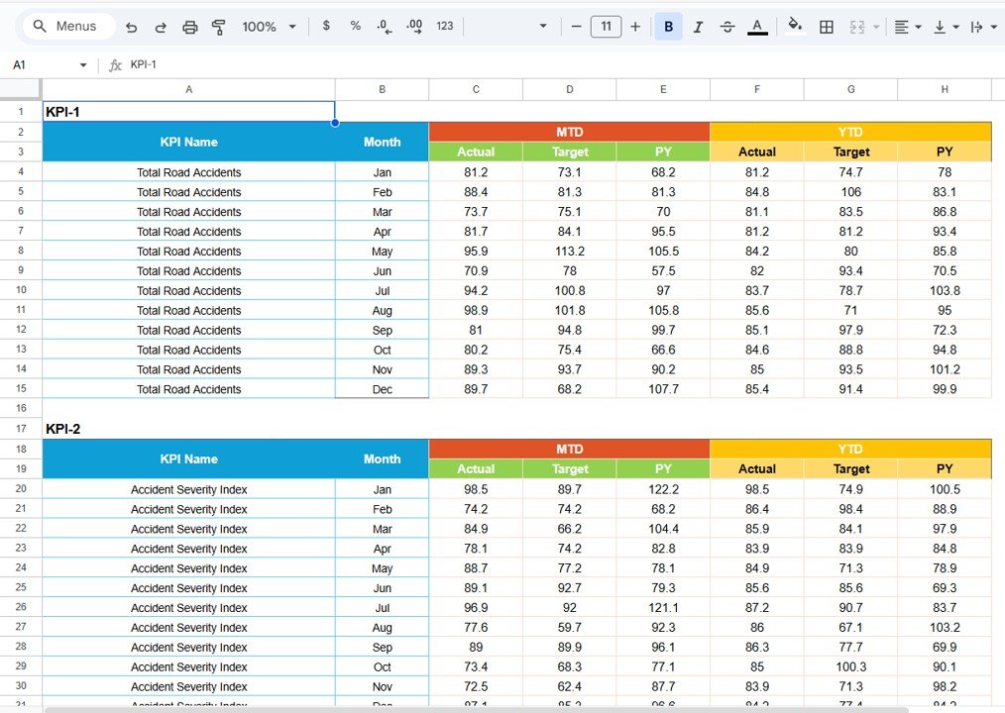
Task: Toggle italic formatting
Action: click(x=698, y=27)
